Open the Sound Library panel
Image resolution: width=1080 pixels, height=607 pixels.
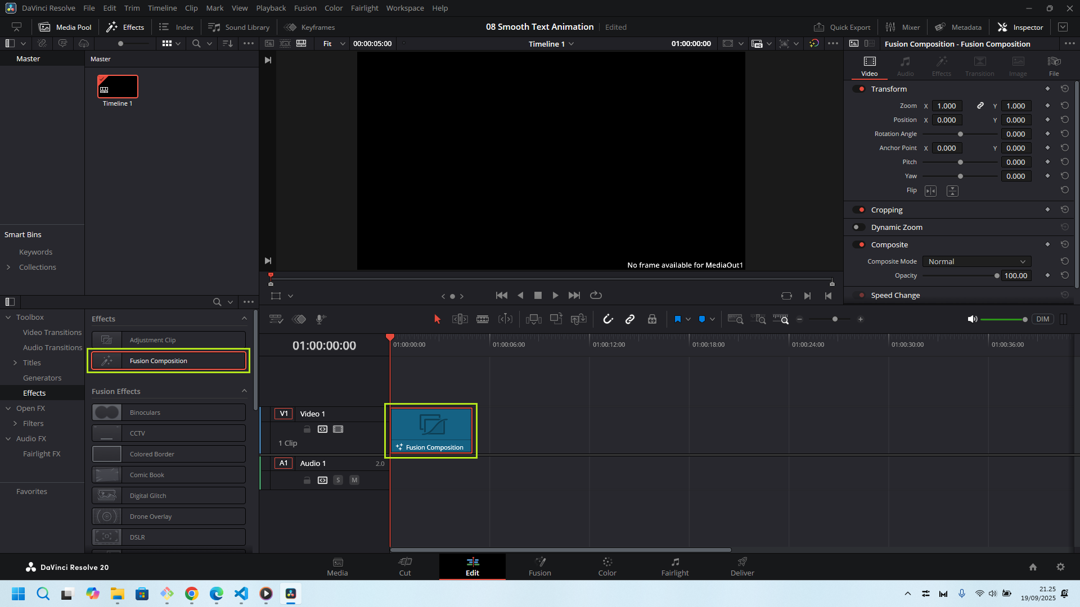(x=239, y=27)
